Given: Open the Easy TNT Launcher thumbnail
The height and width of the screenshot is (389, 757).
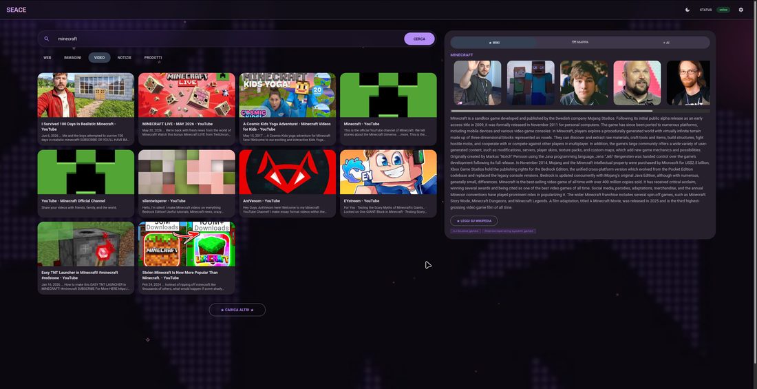Looking at the screenshot, I should pyautogui.click(x=86, y=244).
